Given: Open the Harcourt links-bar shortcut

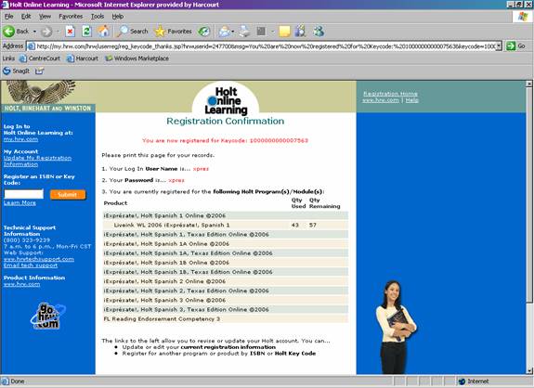Looking at the screenshot, I should pos(83,58).
